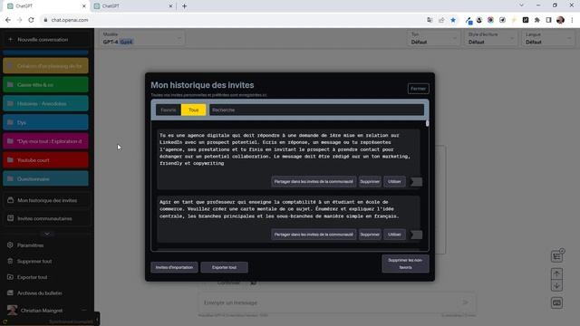
Task: Use the LinkedIn agency prompt via Utiliser
Action: [394, 181]
